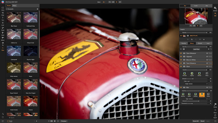
Task: Switch presets to grid view
Action: coord(37,9)
